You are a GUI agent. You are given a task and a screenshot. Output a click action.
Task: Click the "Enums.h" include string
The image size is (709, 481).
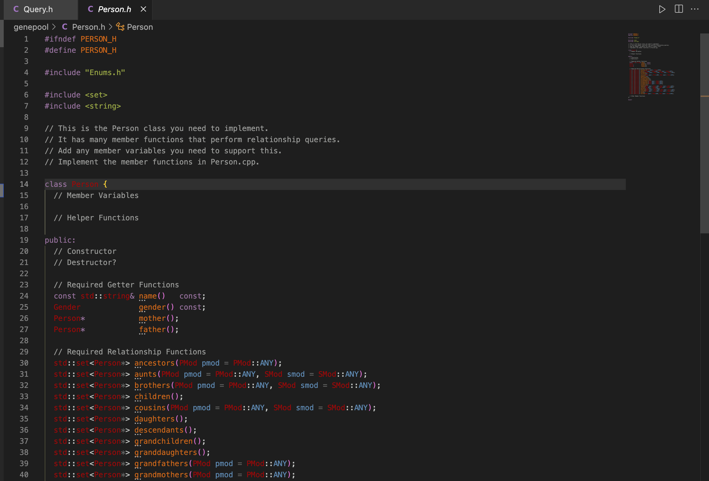(x=105, y=73)
